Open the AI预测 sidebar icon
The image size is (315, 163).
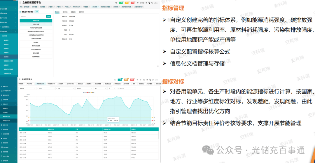click(x=1, y=138)
